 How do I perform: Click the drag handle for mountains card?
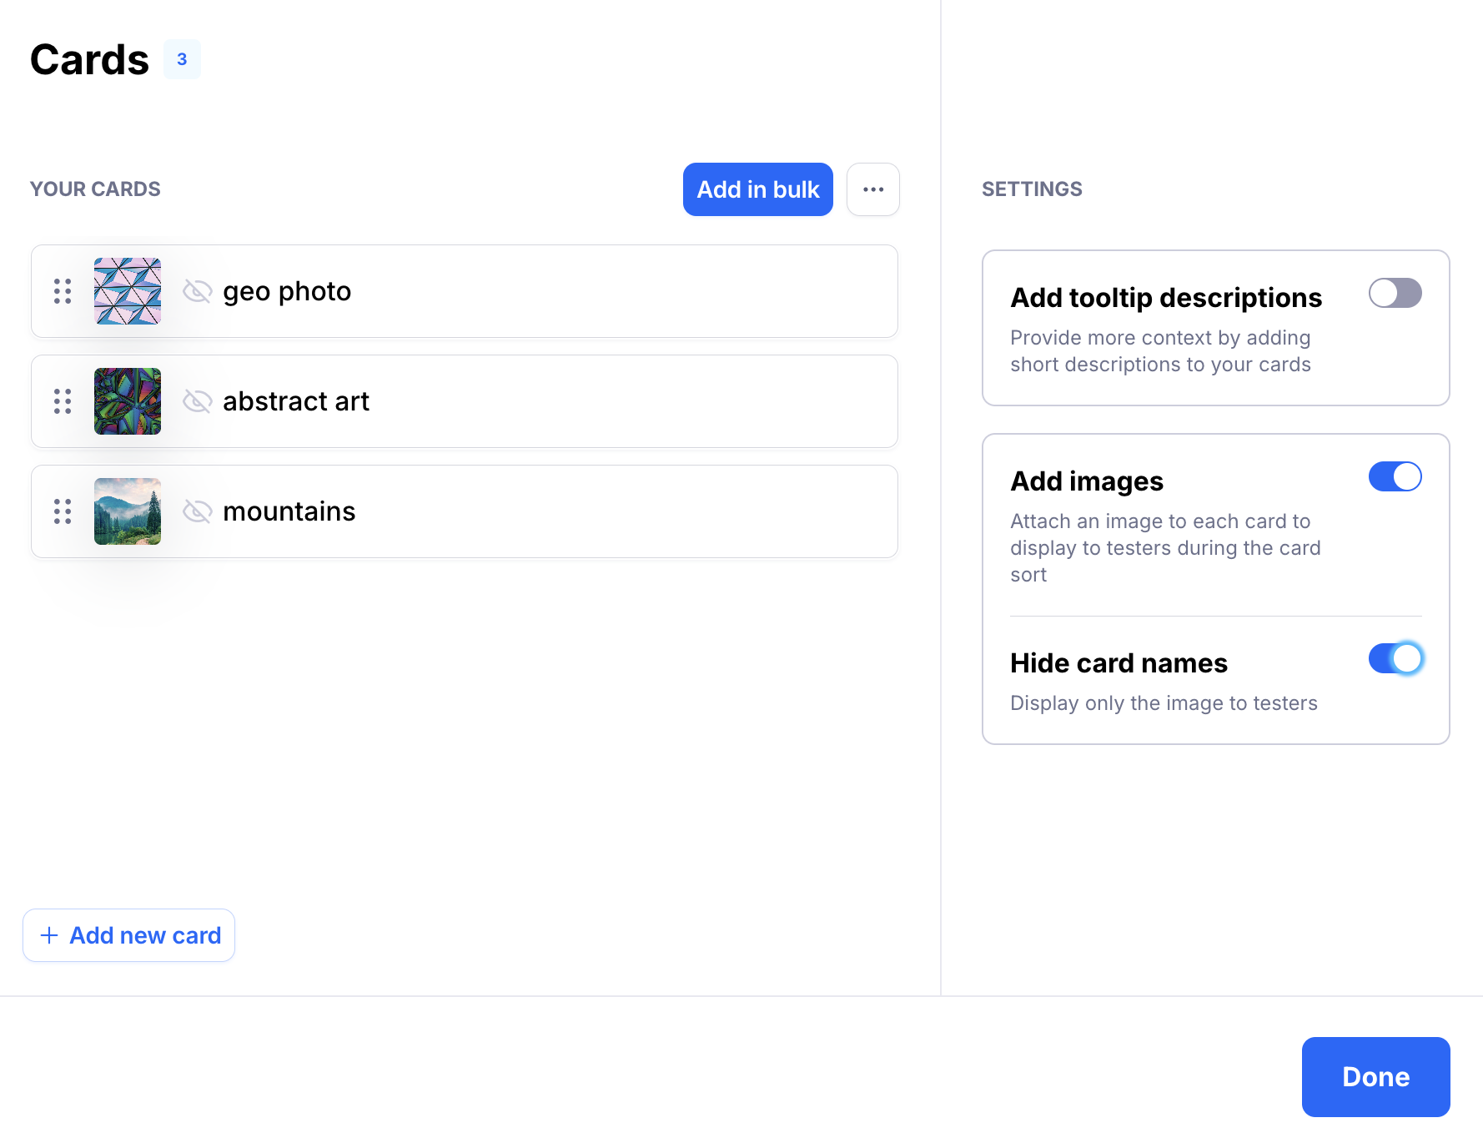(63, 511)
